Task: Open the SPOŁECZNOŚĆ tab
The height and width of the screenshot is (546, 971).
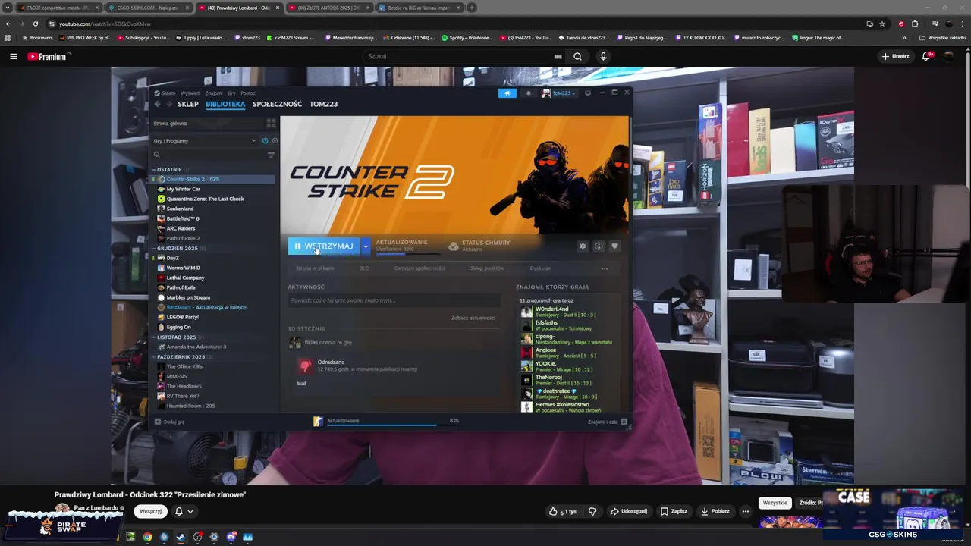Action: 277,104
